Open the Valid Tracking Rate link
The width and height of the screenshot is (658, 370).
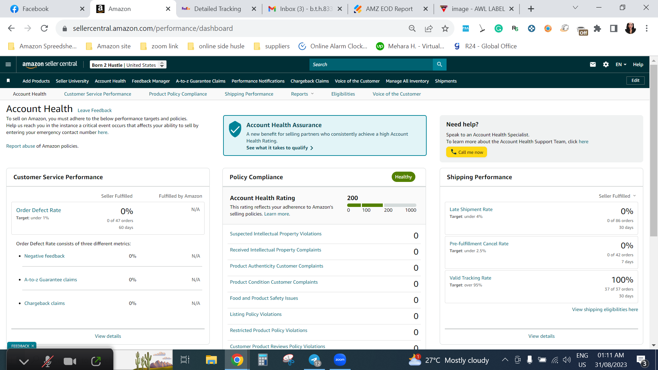(x=470, y=278)
